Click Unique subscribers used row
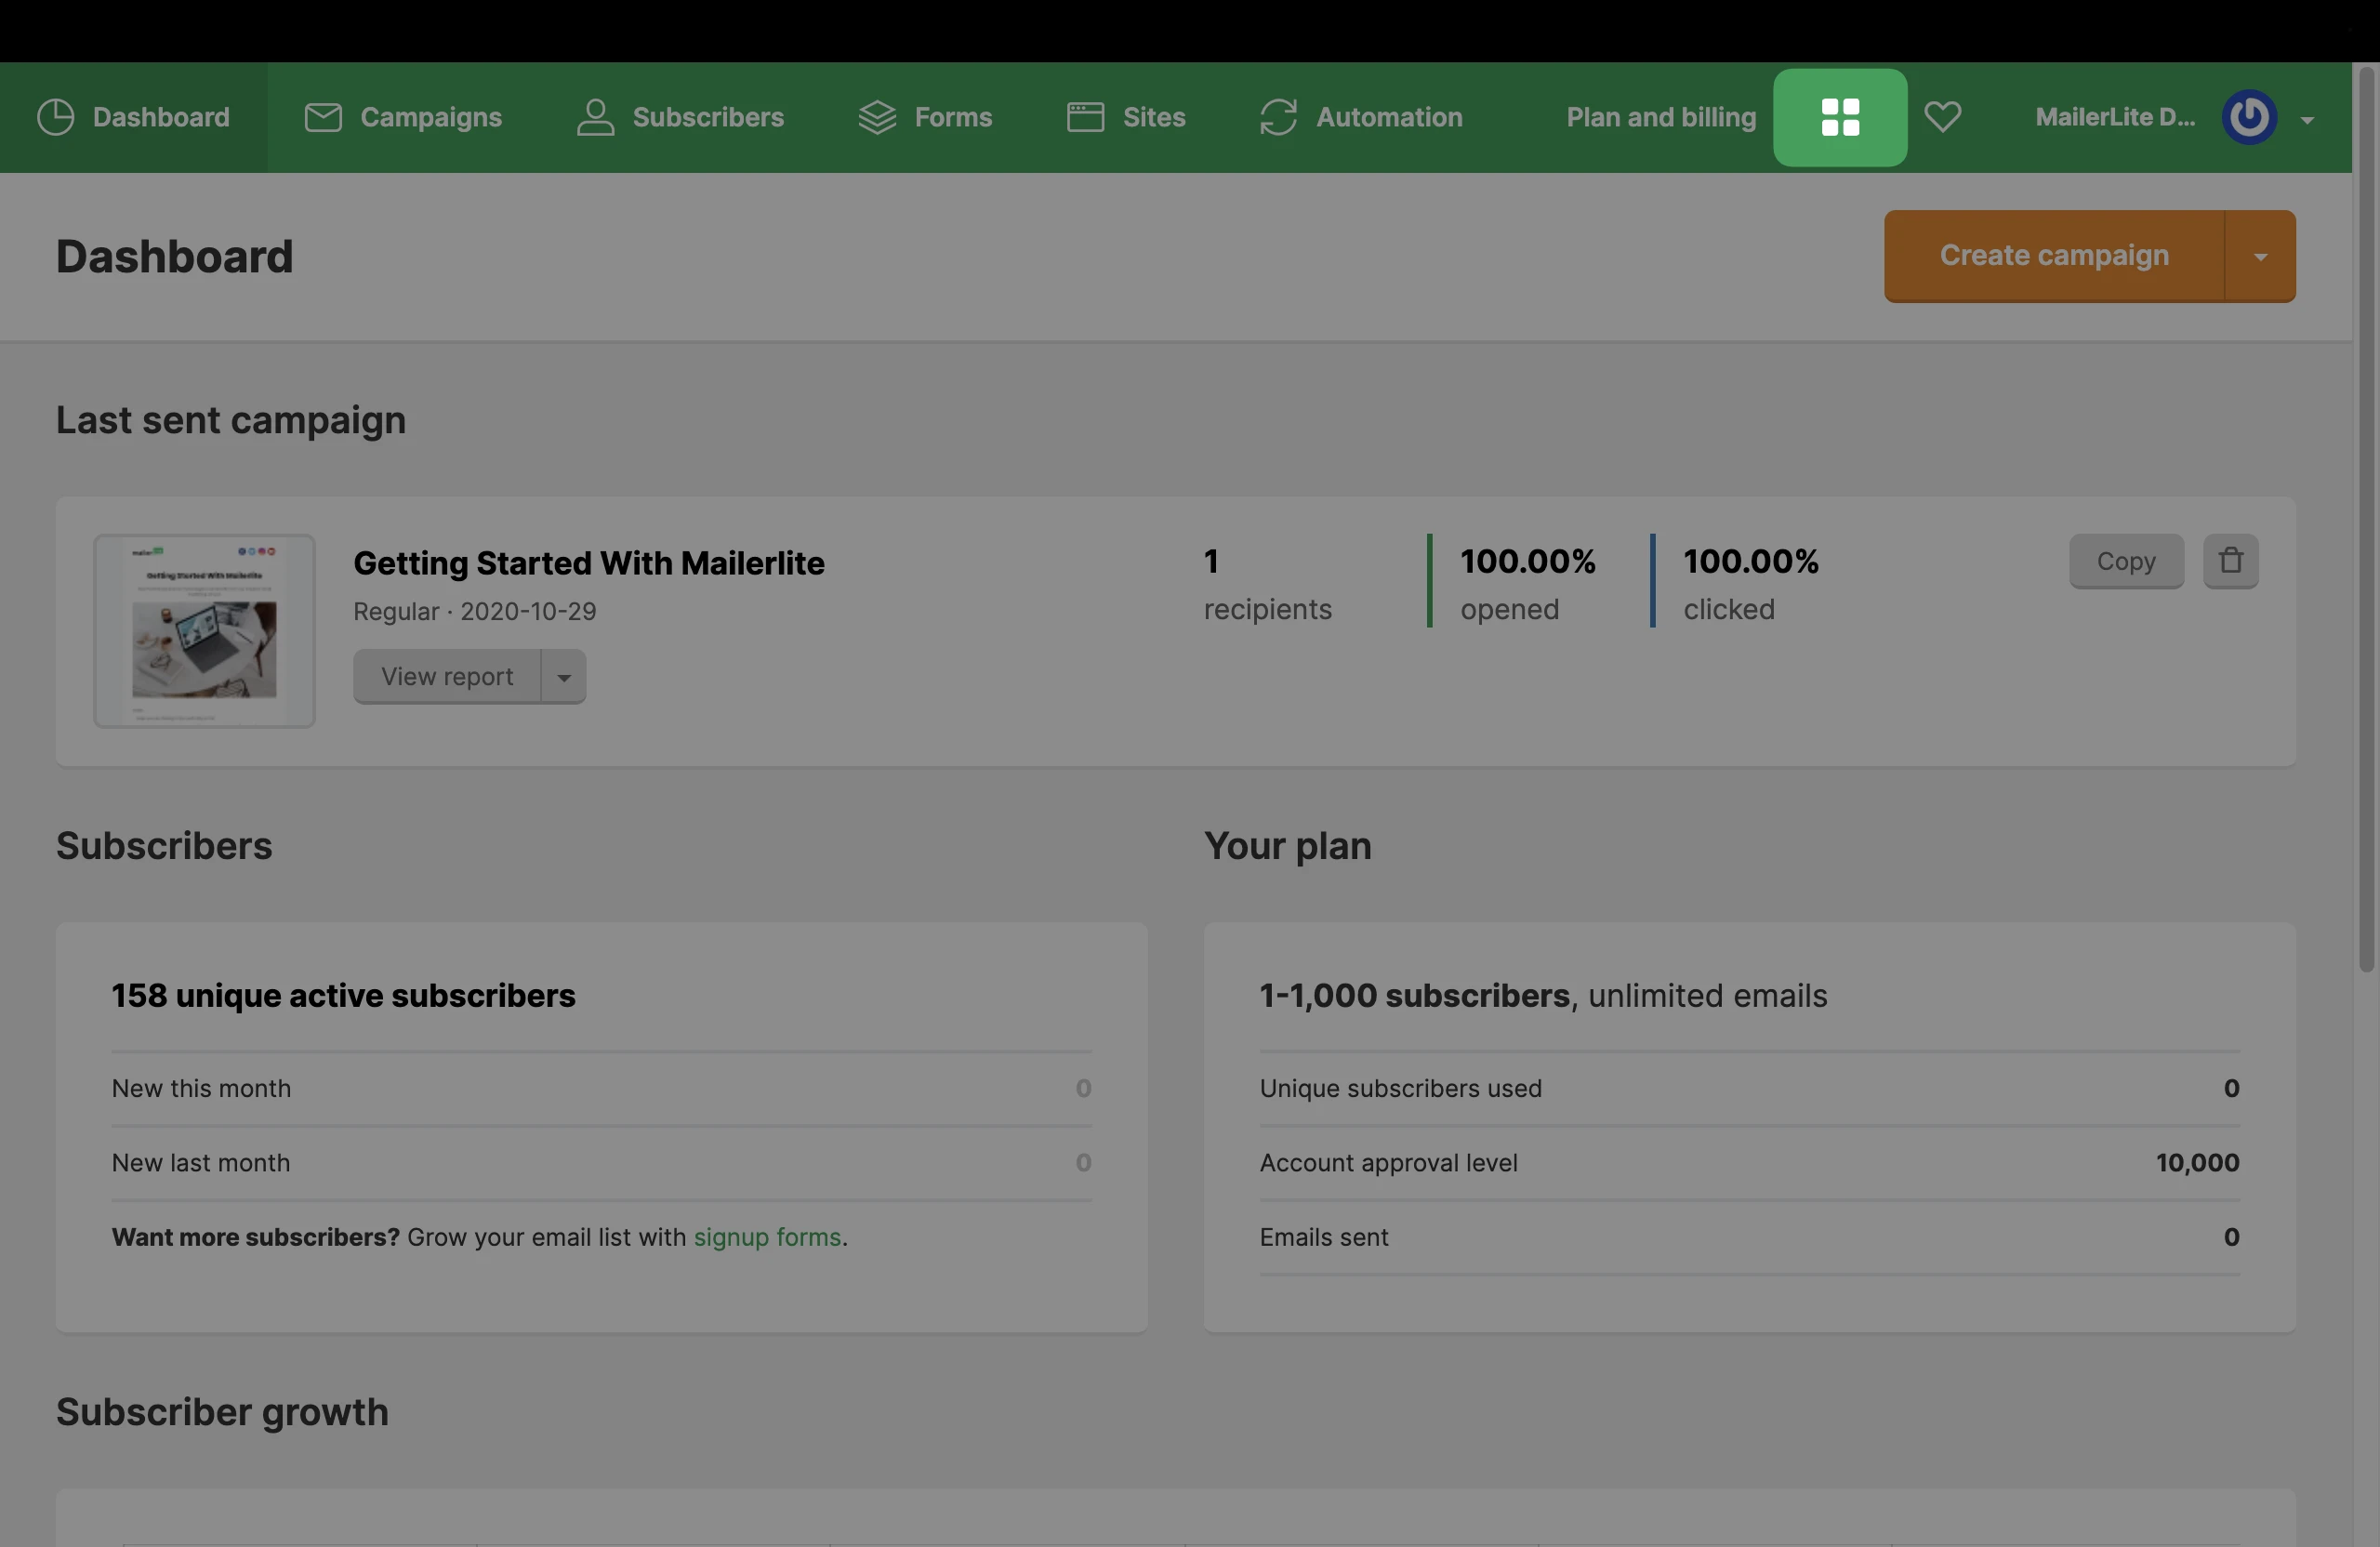This screenshot has height=1547, width=2380. [1749, 1088]
